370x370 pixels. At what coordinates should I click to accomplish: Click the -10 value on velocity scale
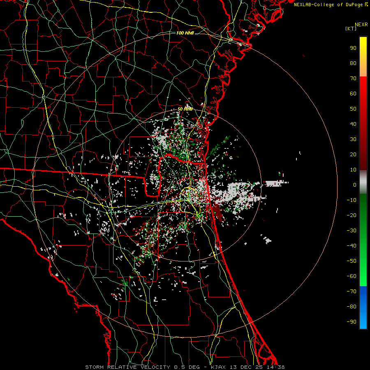click(351, 200)
